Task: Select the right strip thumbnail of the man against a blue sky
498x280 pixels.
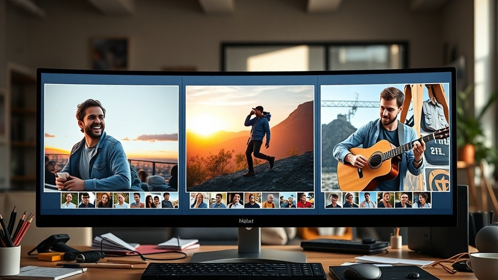Action: pyautogui.click(x=368, y=200)
